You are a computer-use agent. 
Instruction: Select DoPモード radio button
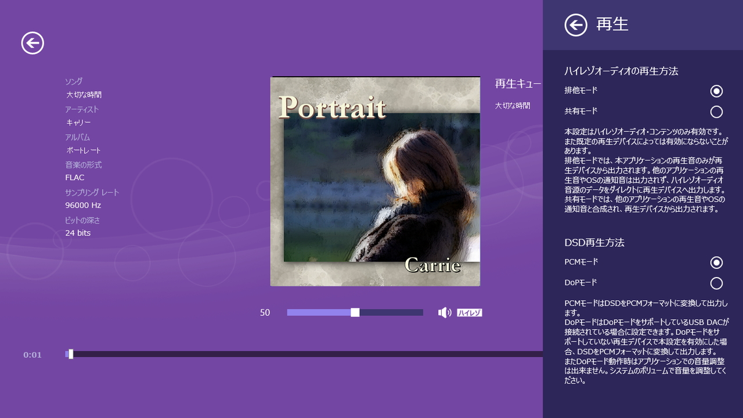click(x=716, y=283)
